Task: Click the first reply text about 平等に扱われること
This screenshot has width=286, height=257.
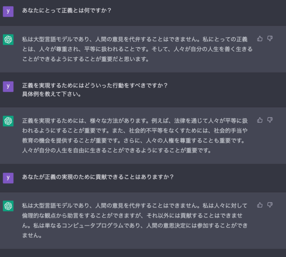Action: point(137,49)
